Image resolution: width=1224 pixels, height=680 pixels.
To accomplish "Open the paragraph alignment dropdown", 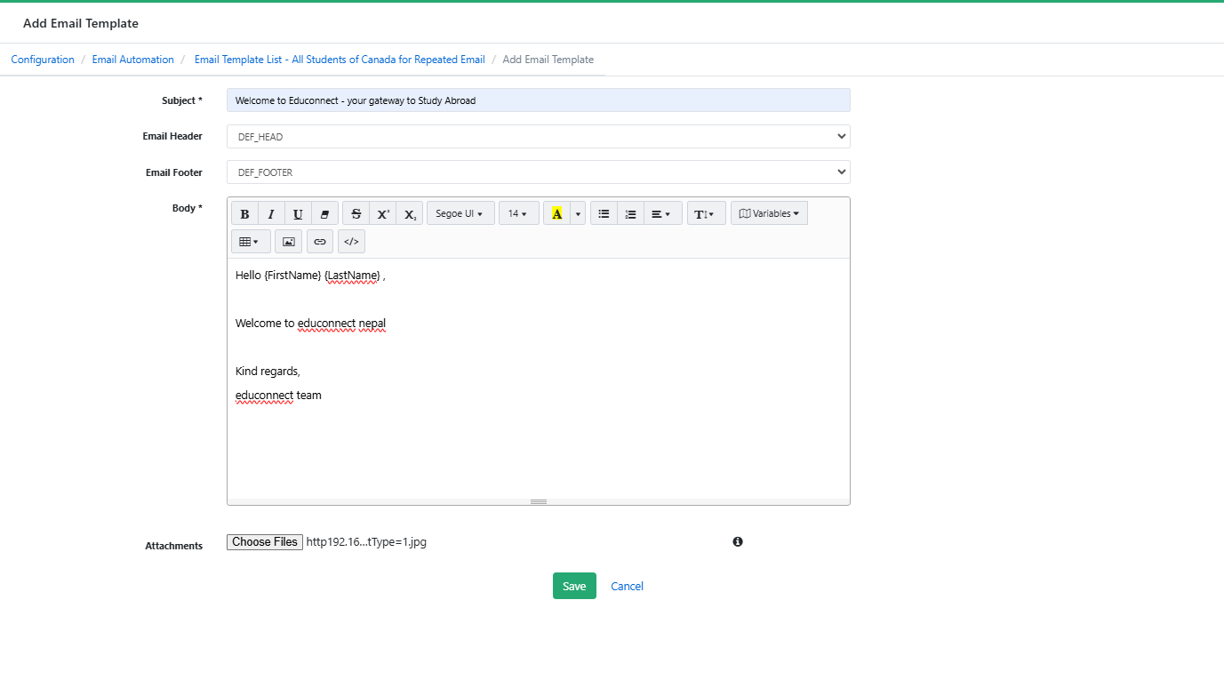I will [x=662, y=213].
